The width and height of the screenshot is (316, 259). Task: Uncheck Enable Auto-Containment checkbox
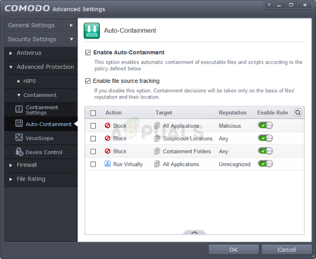pos(88,53)
